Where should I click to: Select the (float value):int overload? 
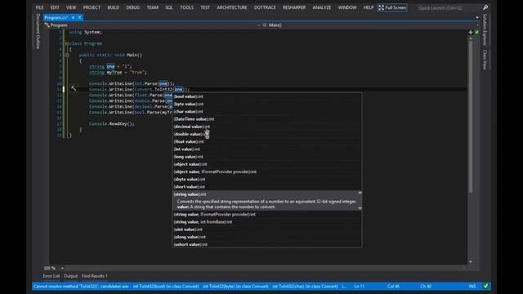[x=267, y=141]
